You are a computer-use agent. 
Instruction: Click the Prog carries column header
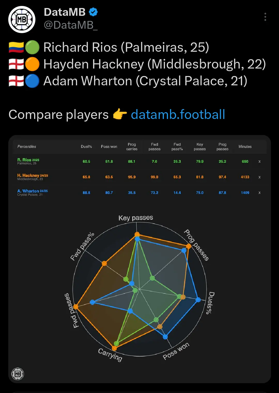(132, 147)
